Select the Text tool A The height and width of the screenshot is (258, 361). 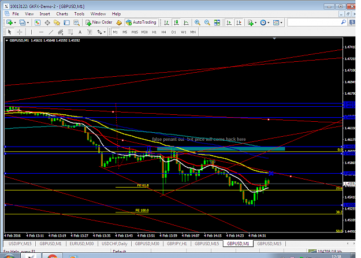(x=80, y=32)
